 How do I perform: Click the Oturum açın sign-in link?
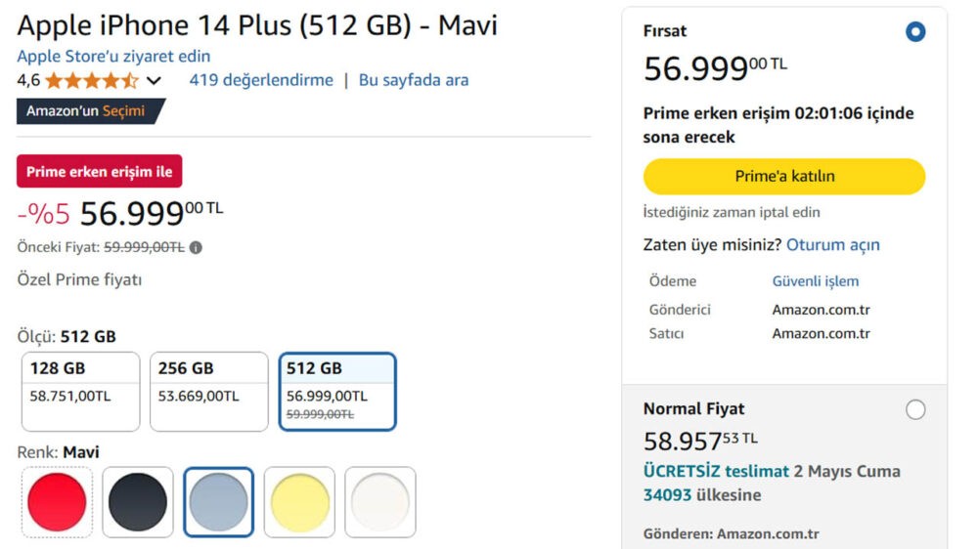click(x=833, y=244)
